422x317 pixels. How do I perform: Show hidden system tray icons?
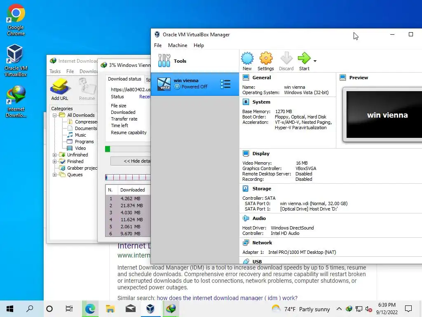pyautogui.click(x=339, y=309)
